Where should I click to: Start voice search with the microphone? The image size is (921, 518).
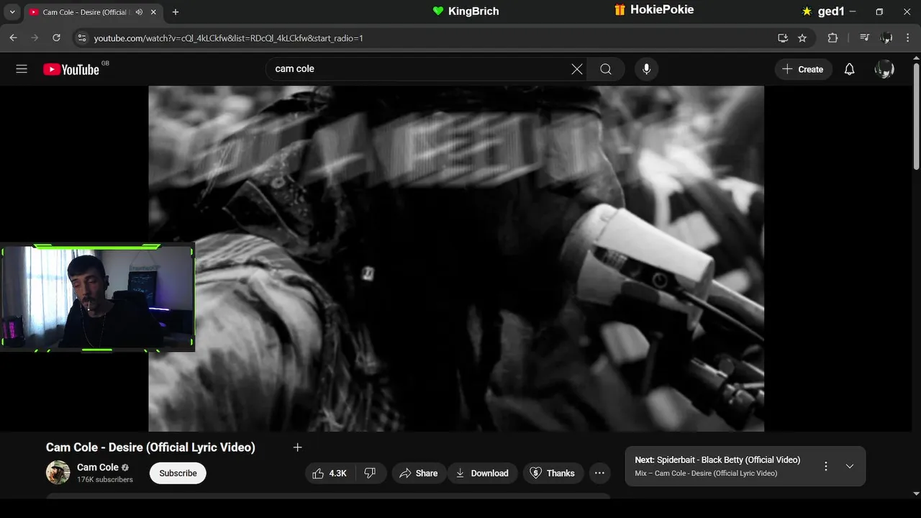click(646, 69)
